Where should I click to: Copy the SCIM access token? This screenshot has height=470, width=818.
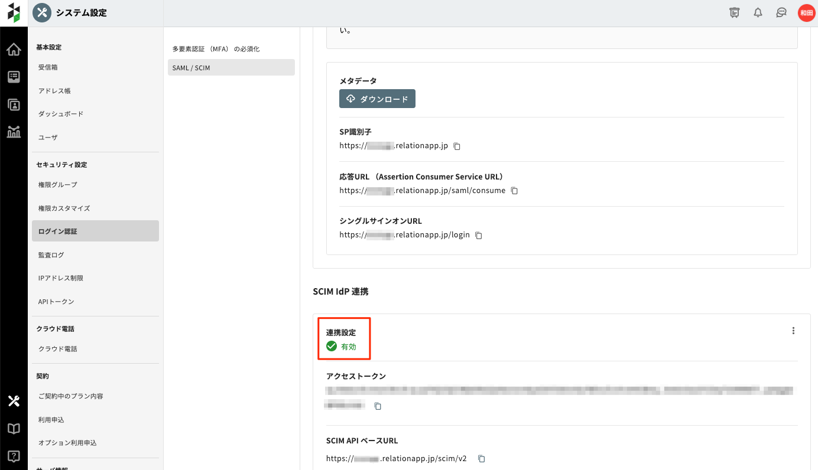(x=378, y=406)
